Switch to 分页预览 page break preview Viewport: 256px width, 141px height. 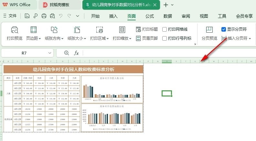(209, 34)
